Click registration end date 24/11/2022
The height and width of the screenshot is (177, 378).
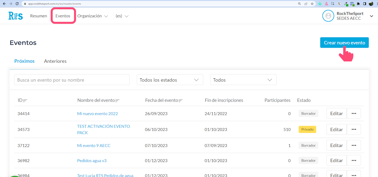pyautogui.click(x=216, y=114)
